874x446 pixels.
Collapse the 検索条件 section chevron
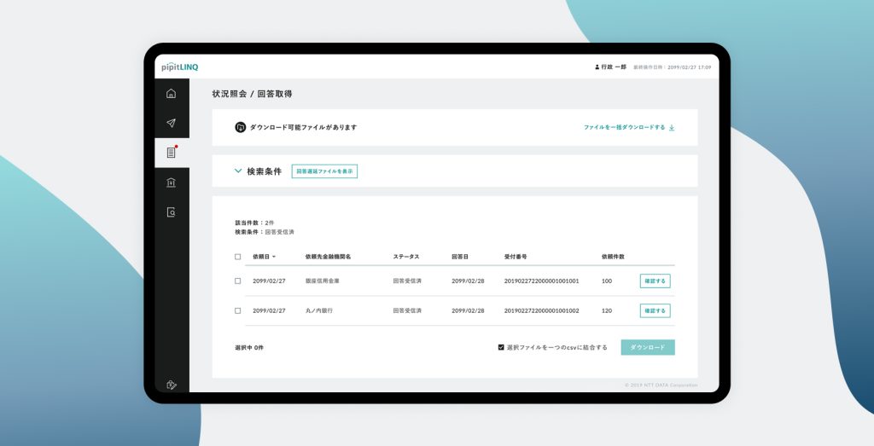coord(238,171)
